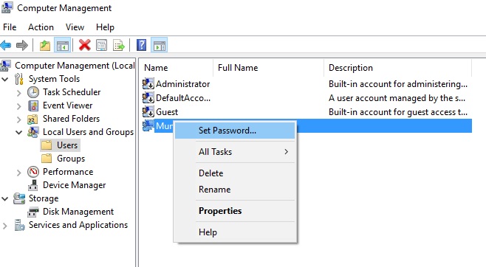486x267 pixels.
Task: Toggle the Show/Hide Action Pane icon
Action: pos(160,46)
